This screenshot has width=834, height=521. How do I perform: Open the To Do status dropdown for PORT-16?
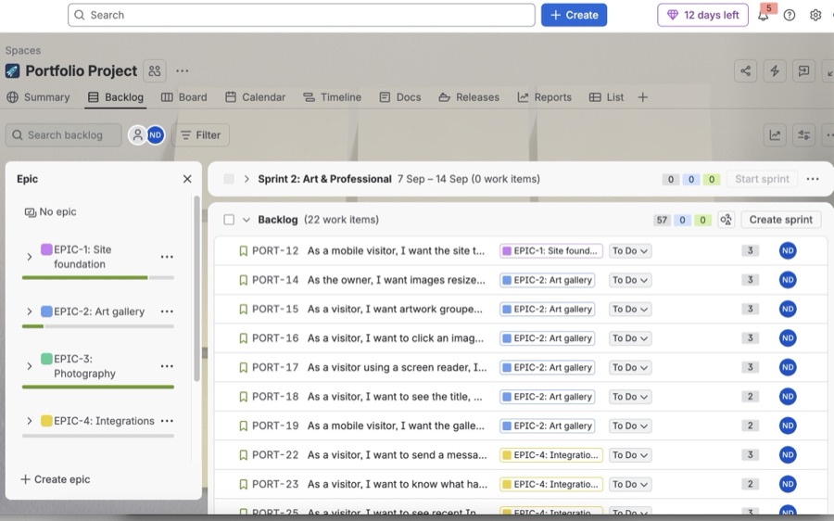pyautogui.click(x=630, y=338)
